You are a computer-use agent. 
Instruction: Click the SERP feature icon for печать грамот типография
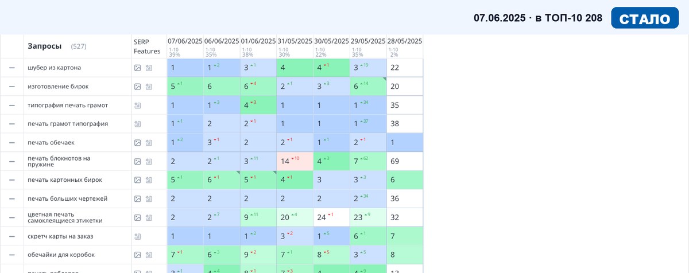[x=138, y=124]
